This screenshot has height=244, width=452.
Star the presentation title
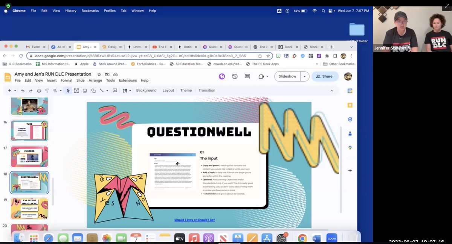(x=99, y=74)
